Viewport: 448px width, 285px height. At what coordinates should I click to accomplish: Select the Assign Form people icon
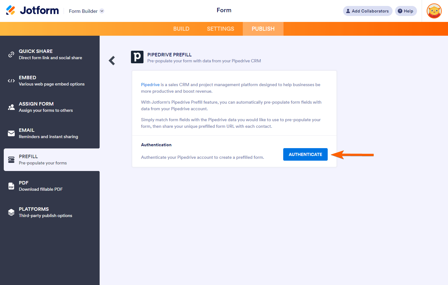pyautogui.click(x=11, y=107)
